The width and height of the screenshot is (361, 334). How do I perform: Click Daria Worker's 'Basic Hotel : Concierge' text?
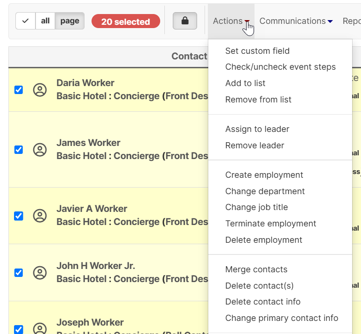pyautogui.click(x=108, y=96)
